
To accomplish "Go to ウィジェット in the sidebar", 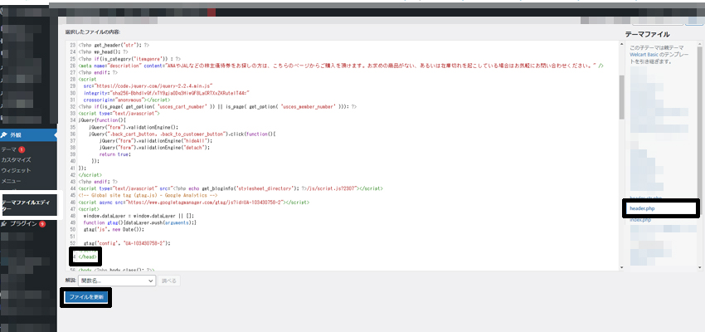I will pyautogui.click(x=16, y=170).
